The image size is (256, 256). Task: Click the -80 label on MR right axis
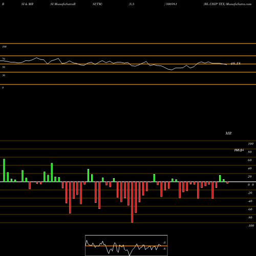[250, 218]
